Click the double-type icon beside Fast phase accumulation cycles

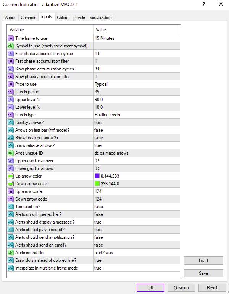(x=10, y=54)
